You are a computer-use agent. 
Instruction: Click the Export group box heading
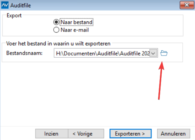tap(14, 16)
